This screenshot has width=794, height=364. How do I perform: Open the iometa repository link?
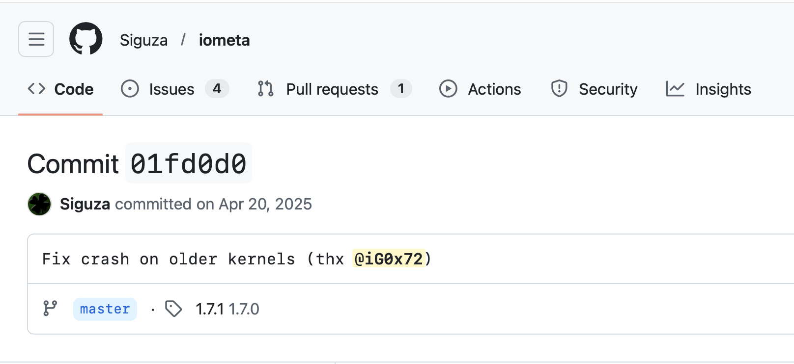tap(225, 40)
